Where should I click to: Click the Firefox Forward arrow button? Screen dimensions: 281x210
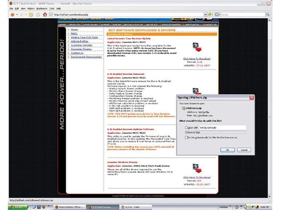pos(22,15)
